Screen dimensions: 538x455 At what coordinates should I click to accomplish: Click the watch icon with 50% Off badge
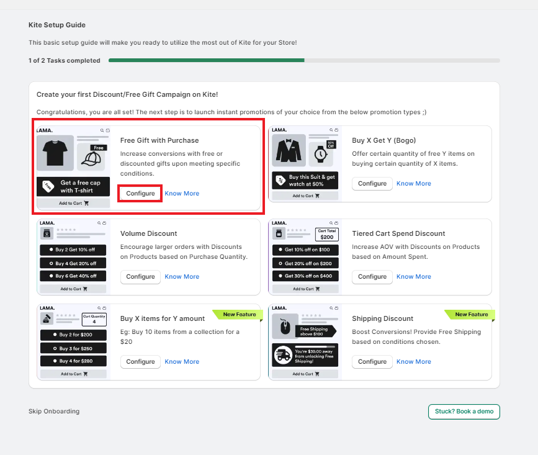point(321,153)
